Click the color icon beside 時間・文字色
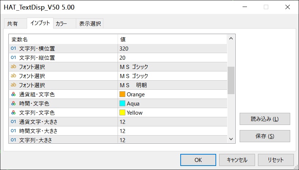The image size is (299, 170). pos(14,103)
